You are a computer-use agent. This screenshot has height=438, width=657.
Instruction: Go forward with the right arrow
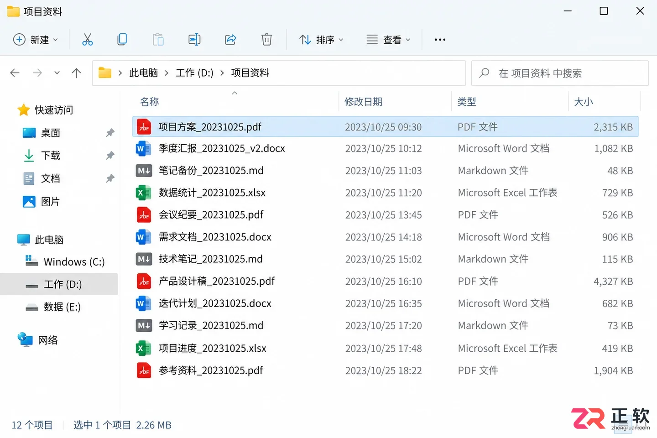pyautogui.click(x=37, y=73)
